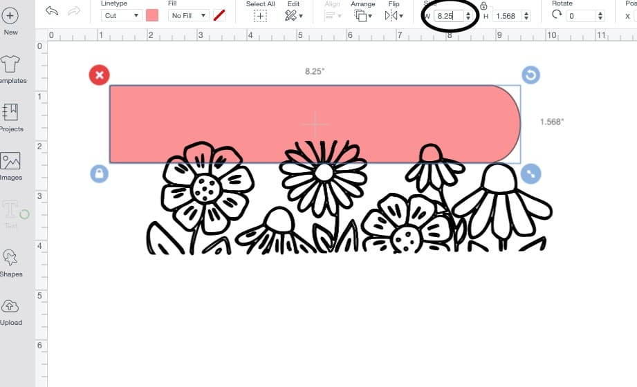The image size is (637, 387).
Task: Click the Width input field
Action: tap(448, 17)
